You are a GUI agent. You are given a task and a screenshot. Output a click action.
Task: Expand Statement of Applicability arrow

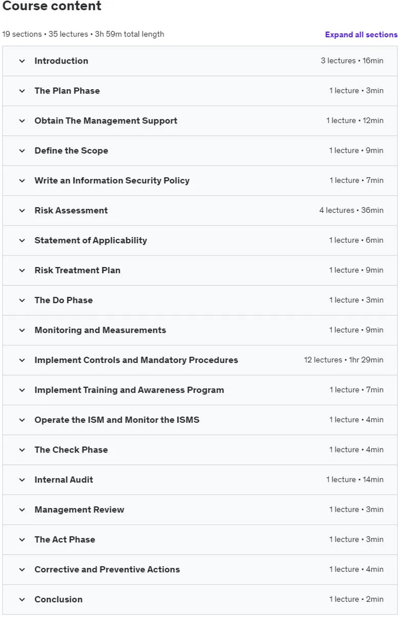pos(22,240)
